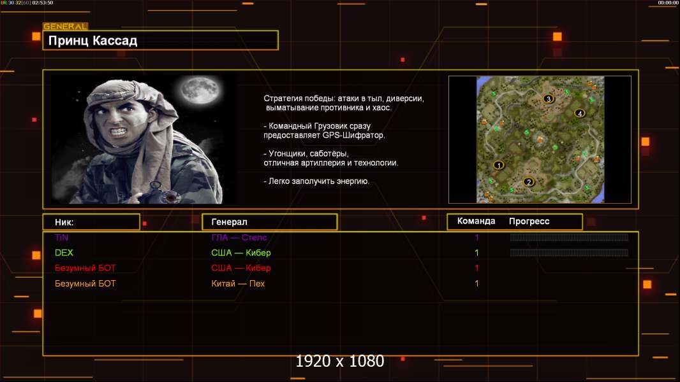
Task: Click TiN's loading progress bar
Action: click(x=569, y=237)
